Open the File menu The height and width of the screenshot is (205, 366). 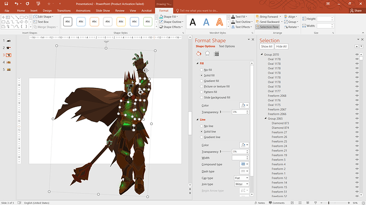pyautogui.click(x=7, y=11)
